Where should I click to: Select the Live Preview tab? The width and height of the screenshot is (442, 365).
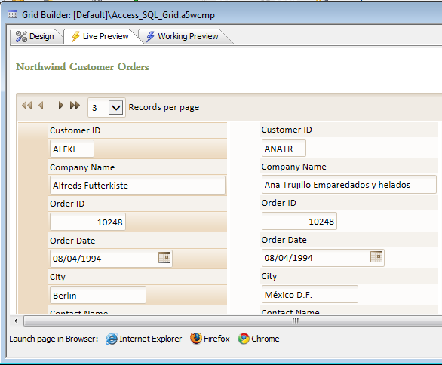pyautogui.click(x=101, y=36)
